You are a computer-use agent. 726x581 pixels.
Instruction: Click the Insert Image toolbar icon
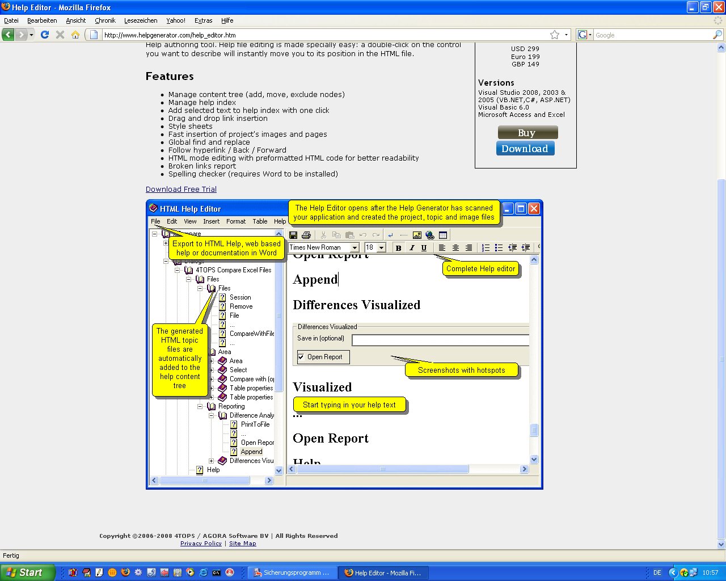[x=417, y=235]
